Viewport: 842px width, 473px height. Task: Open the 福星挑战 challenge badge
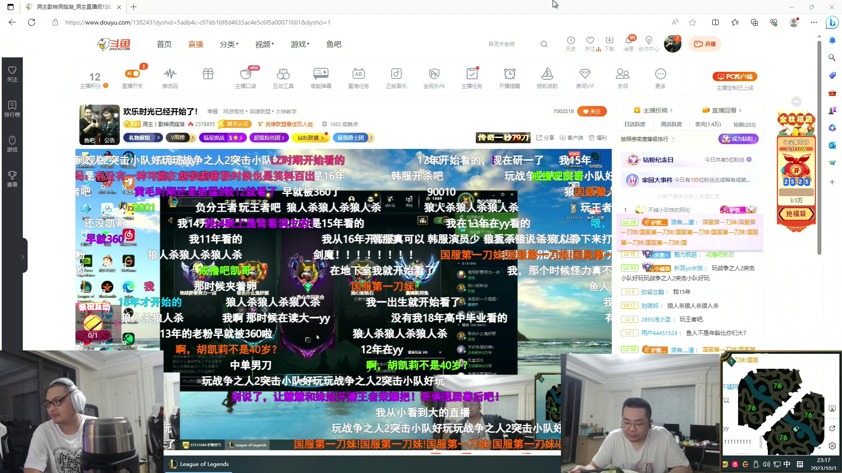(x=223, y=138)
